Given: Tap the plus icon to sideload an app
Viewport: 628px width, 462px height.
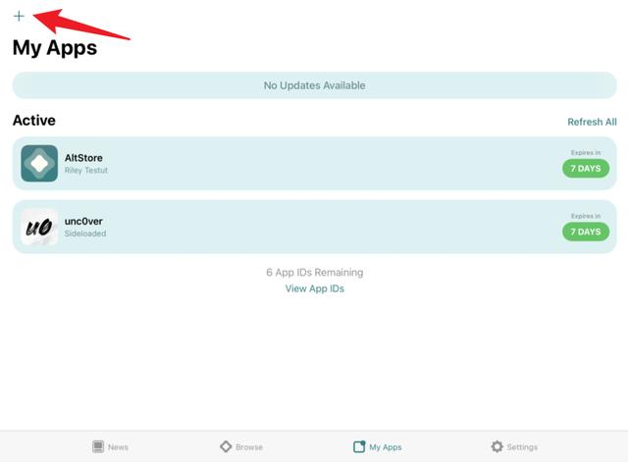Looking at the screenshot, I should [19, 16].
